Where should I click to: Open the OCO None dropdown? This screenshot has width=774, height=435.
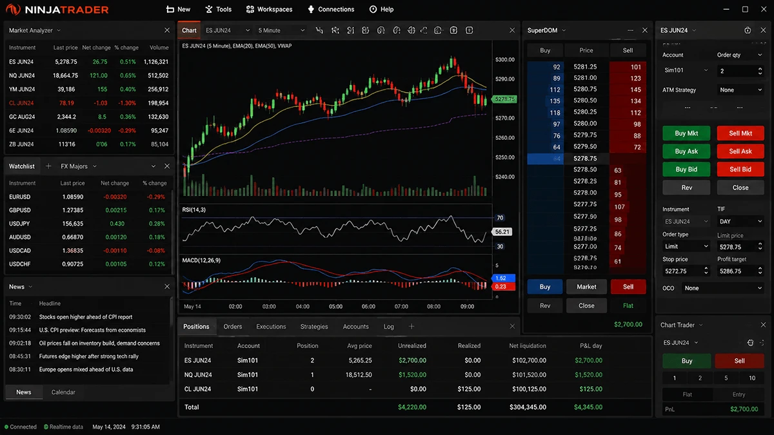coord(724,288)
